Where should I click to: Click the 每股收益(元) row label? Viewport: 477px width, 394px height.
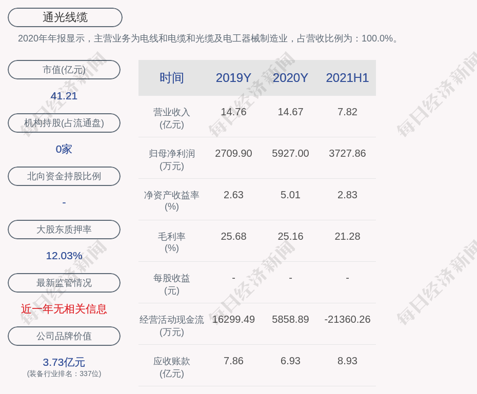pyautogui.click(x=172, y=284)
